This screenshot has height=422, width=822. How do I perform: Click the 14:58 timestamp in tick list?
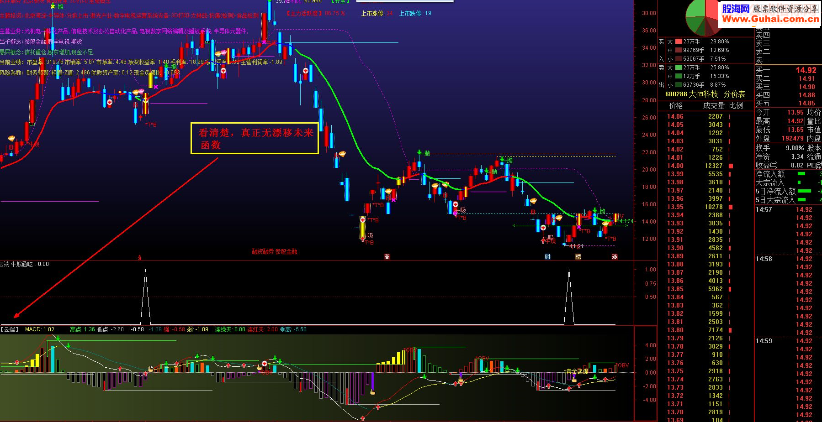point(764,259)
